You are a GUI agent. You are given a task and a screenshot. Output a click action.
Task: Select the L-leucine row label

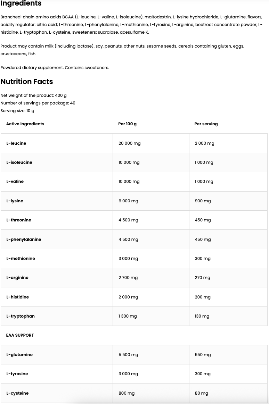pyautogui.click(x=16, y=143)
